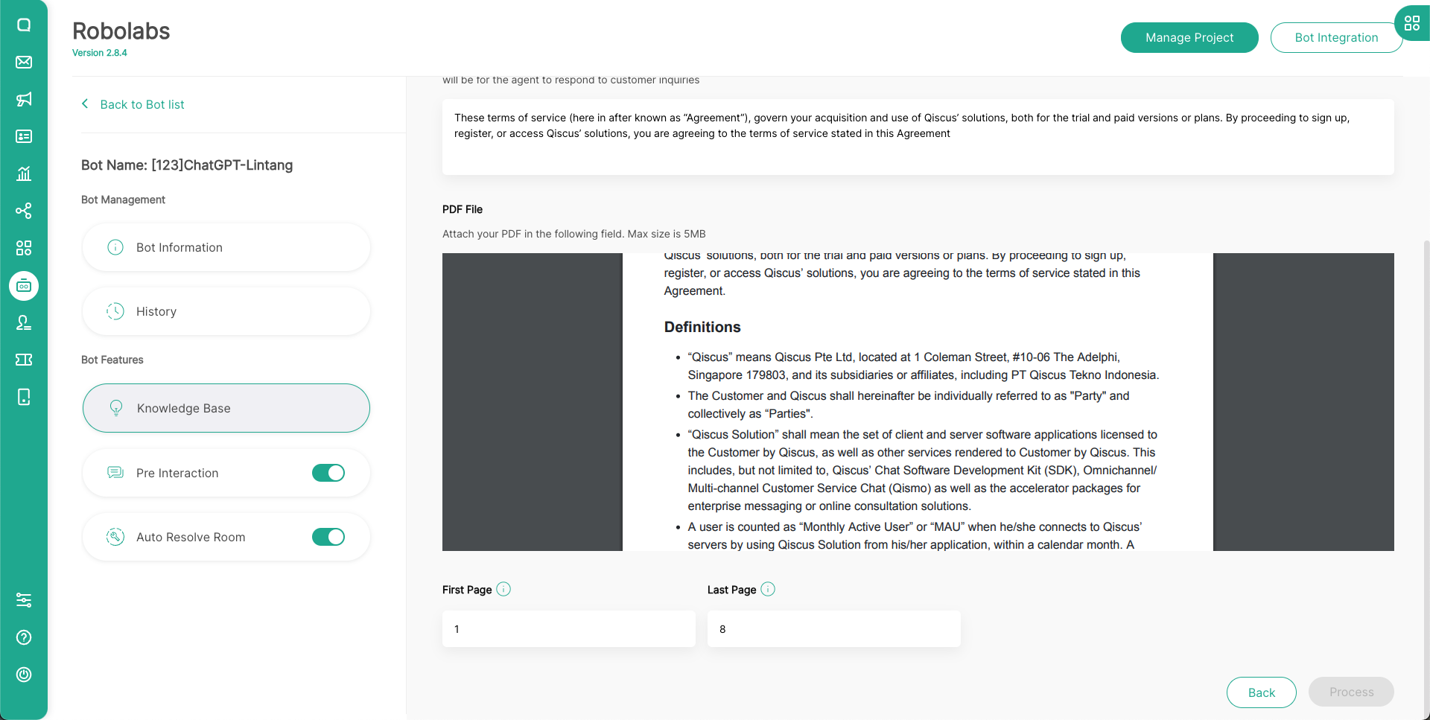1430x720 pixels.
Task: Click the Manage Project button
Action: 1189,37
